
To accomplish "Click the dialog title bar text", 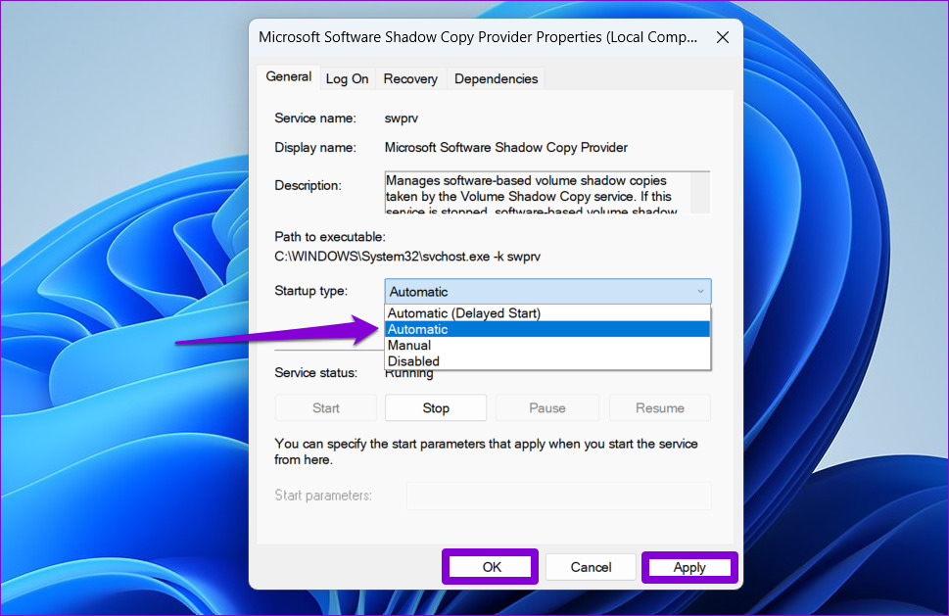I will coord(478,37).
